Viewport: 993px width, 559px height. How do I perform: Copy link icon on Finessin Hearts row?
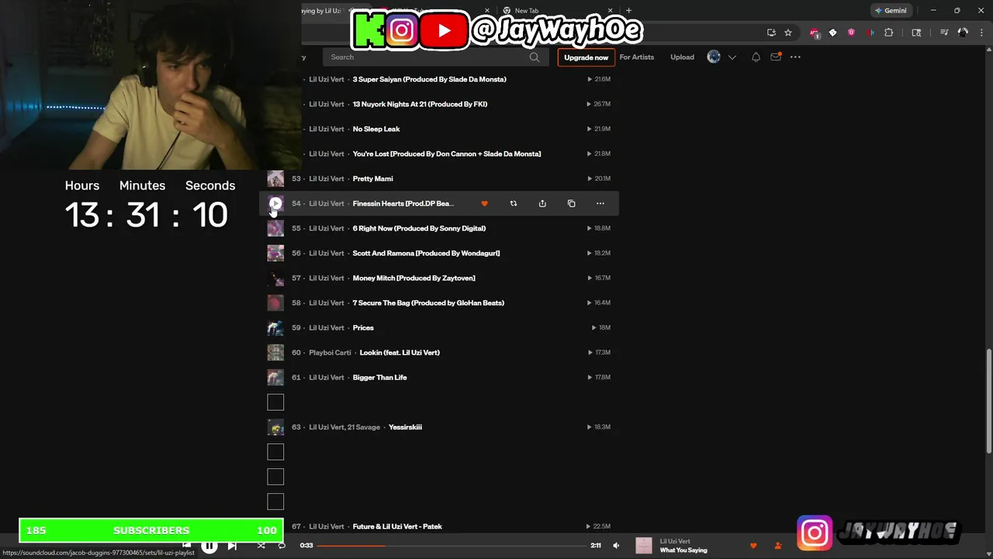click(x=571, y=203)
